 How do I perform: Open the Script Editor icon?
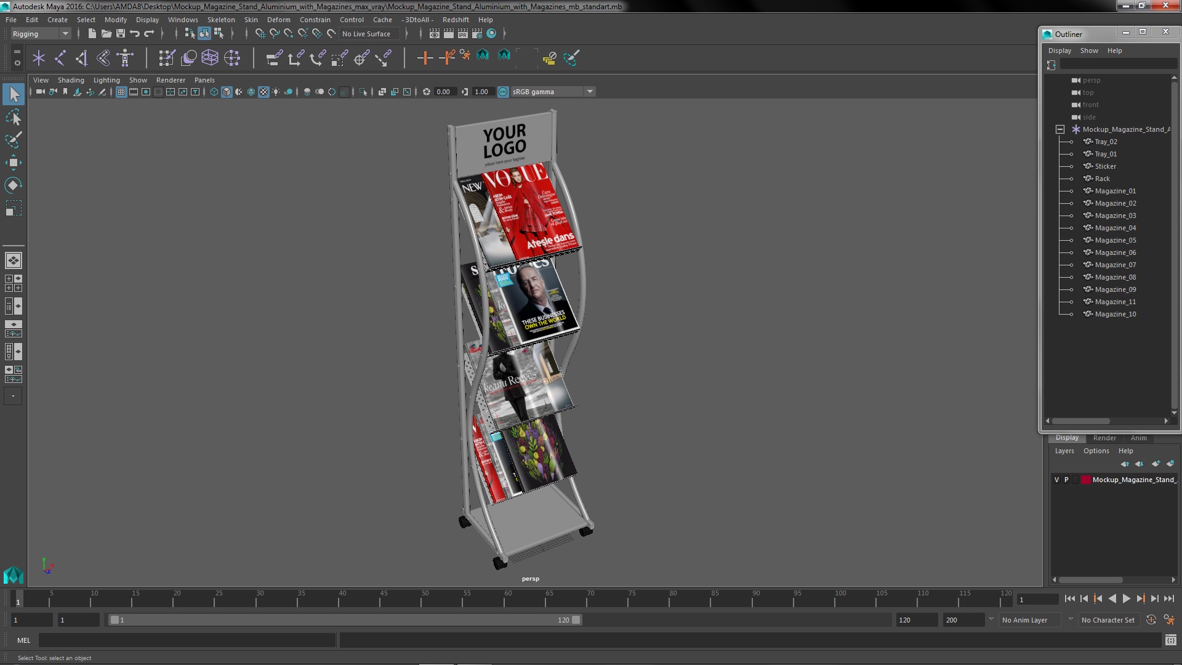1170,640
